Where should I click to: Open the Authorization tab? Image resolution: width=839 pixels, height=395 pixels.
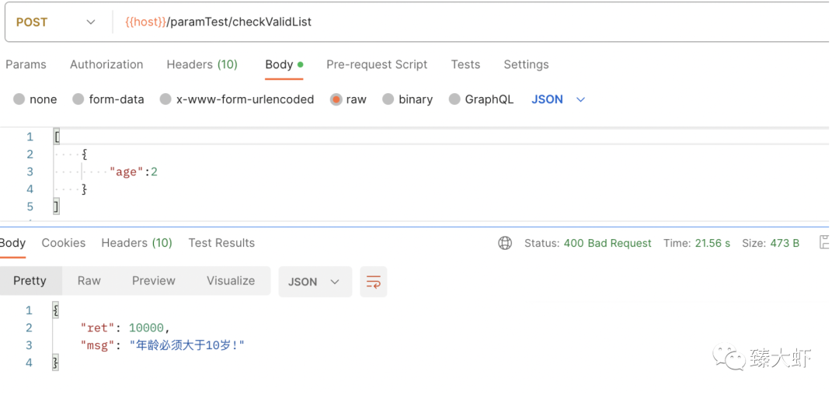106,64
